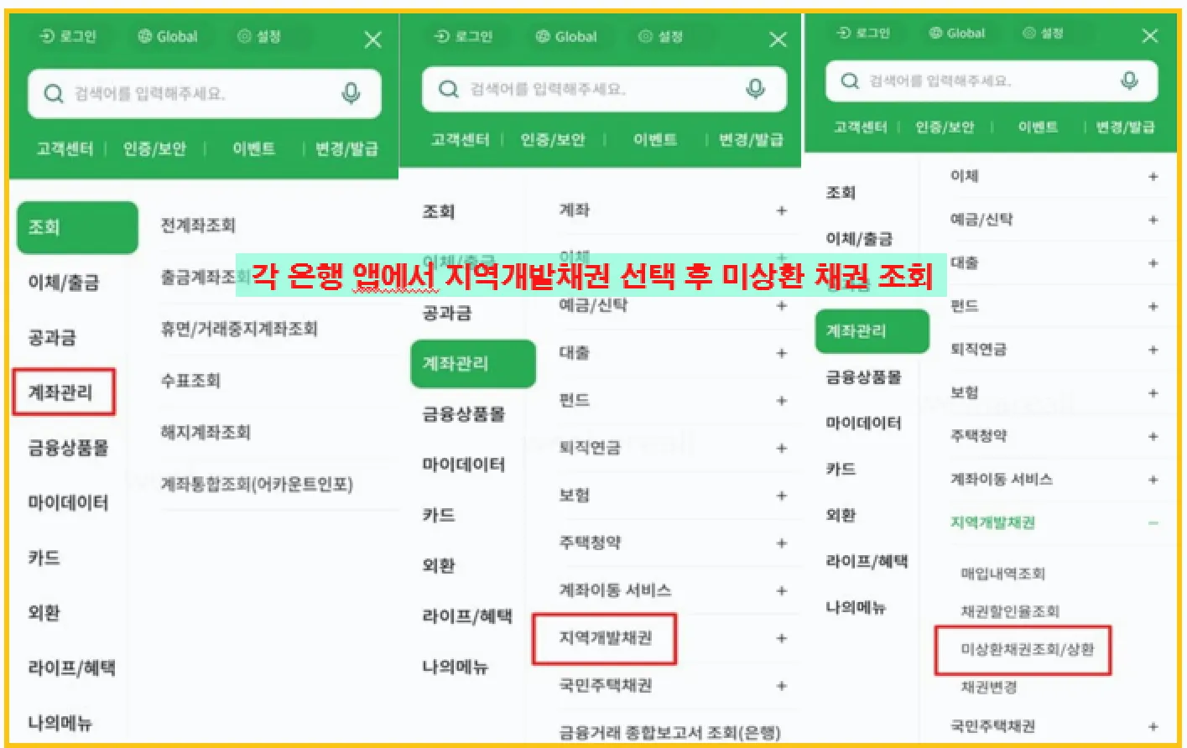Screen dimensions: 1187x748
Task: Click the magnifier icon in the left screen search bar
Action: pos(54,93)
